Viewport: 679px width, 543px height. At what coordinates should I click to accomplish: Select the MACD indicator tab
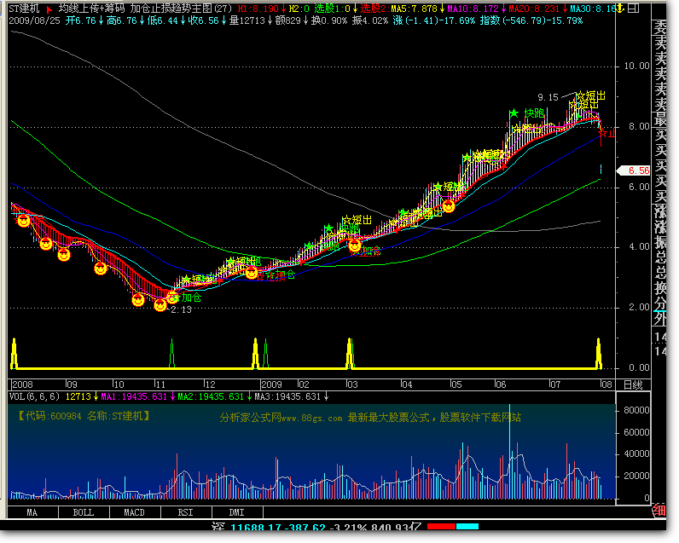coord(134,513)
